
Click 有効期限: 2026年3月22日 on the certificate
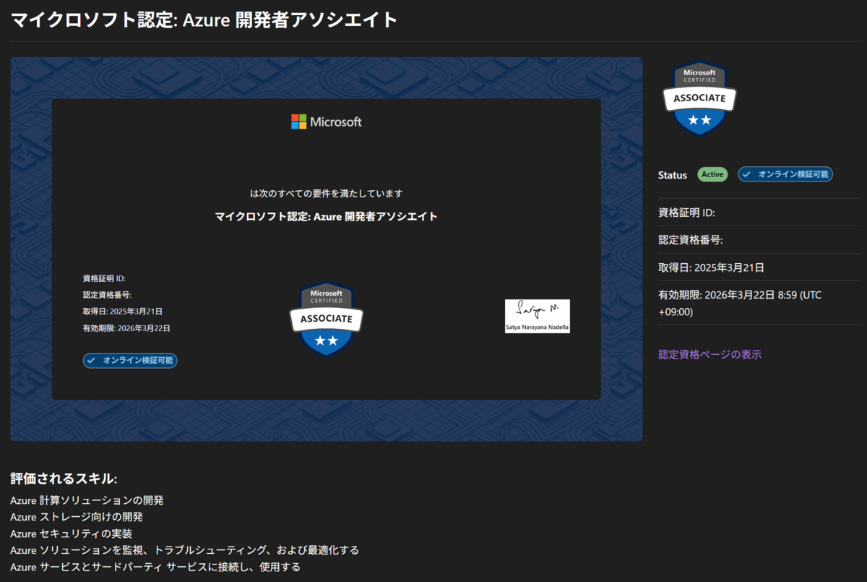click(126, 328)
